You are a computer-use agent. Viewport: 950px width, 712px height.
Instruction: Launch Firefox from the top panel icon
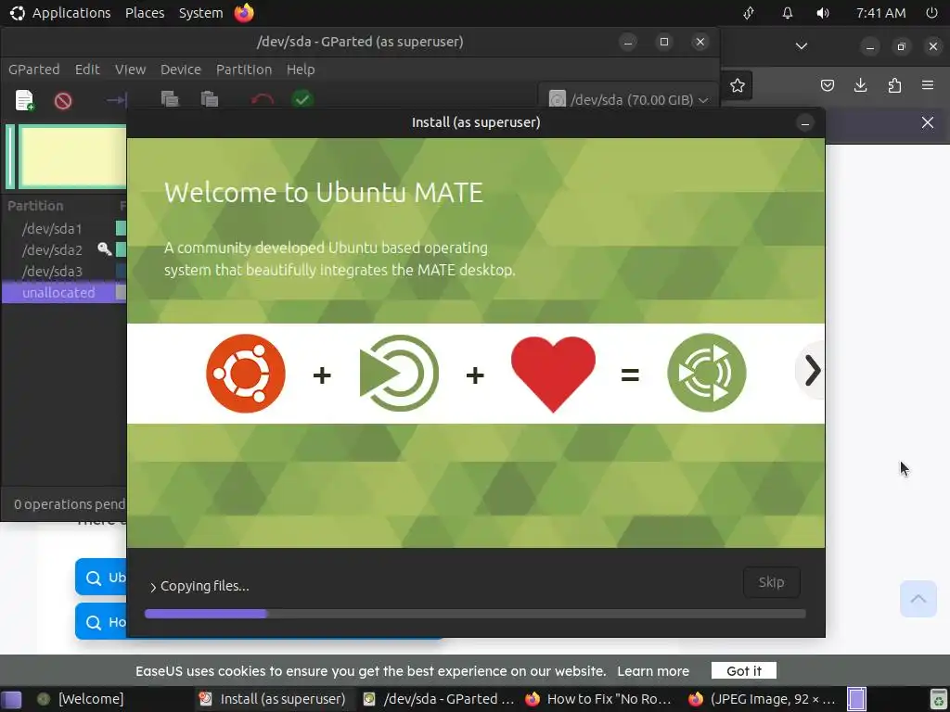point(244,13)
